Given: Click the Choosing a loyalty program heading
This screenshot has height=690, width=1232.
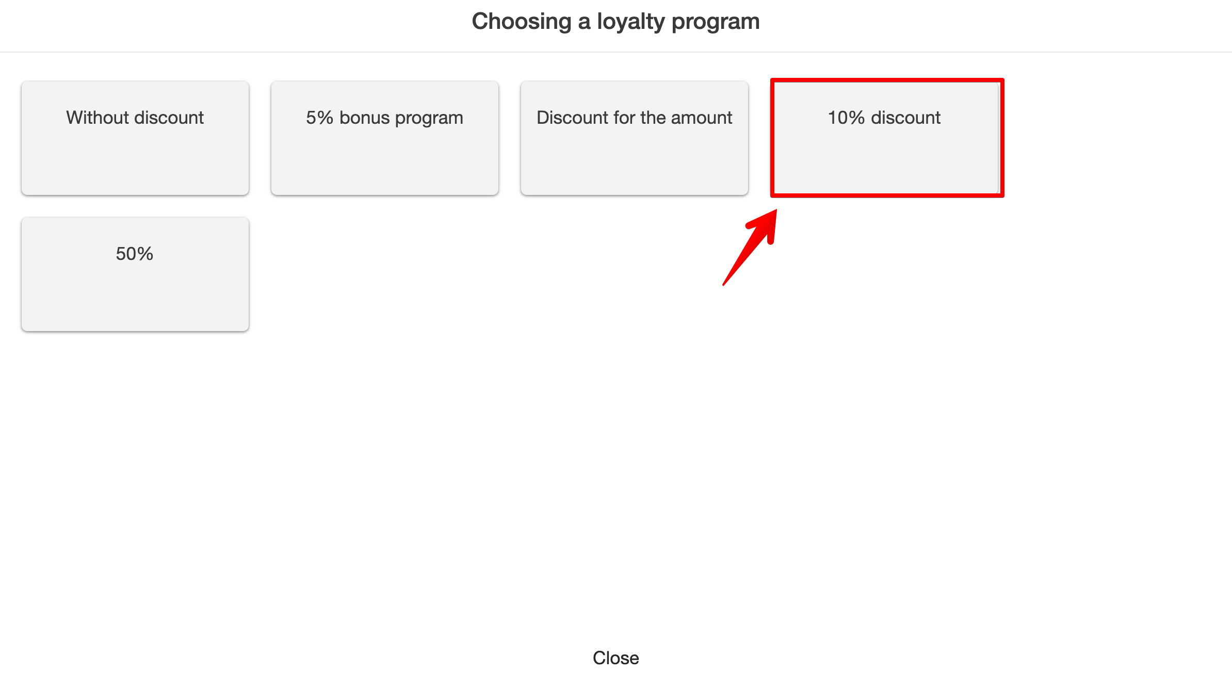Looking at the screenshot, I should [x=615, y=22].
